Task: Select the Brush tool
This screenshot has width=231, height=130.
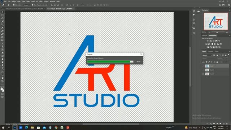Action: tap(3, 43)
